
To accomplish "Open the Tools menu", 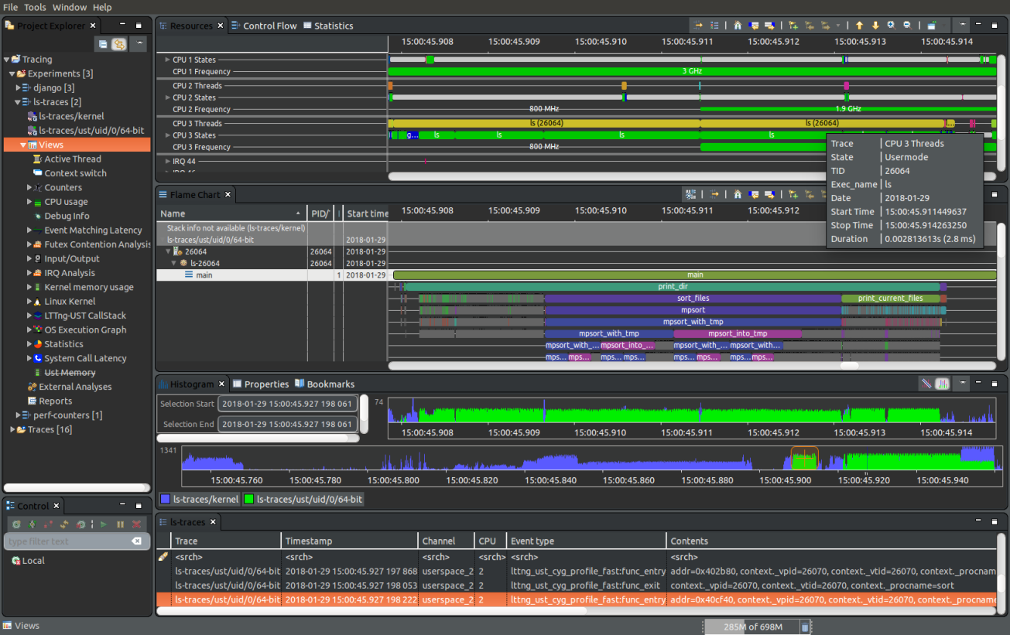I will click(x=35, y=7).
